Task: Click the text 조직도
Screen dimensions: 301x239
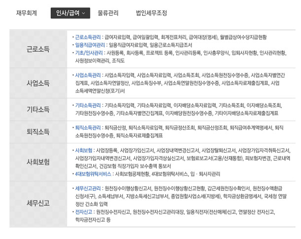Action: [x=118, y=61]
